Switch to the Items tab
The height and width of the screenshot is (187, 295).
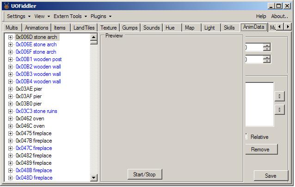(x=60, y=28)
